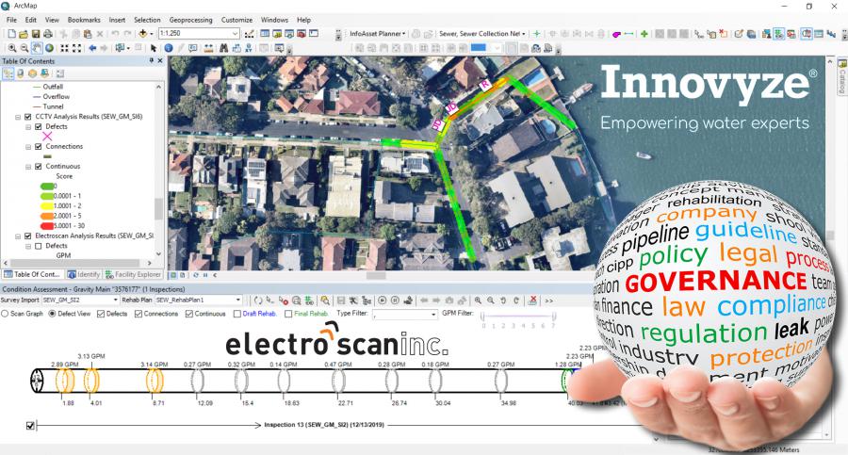Enable the Final Rehab checkbox
Image resolution: width=848 pixels, height=455 pixels.
tap(288, 314)
